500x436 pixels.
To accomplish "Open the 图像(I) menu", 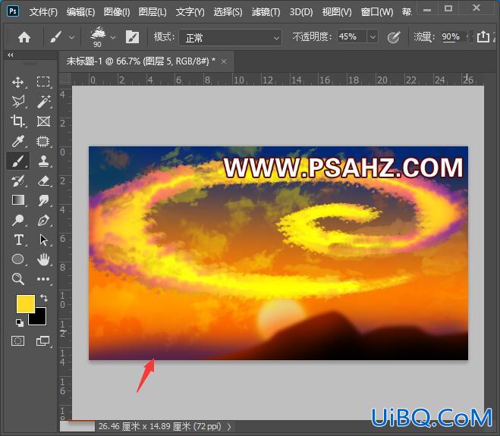I will [117, 12].
